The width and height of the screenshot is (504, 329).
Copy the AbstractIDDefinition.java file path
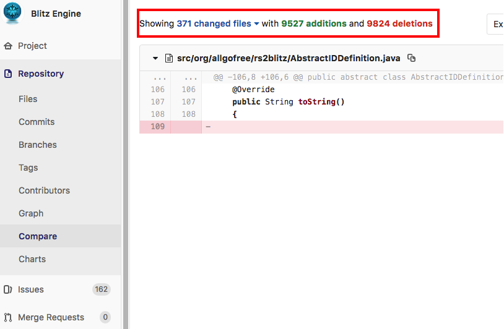pyautogui.click(x=411, y=58)
